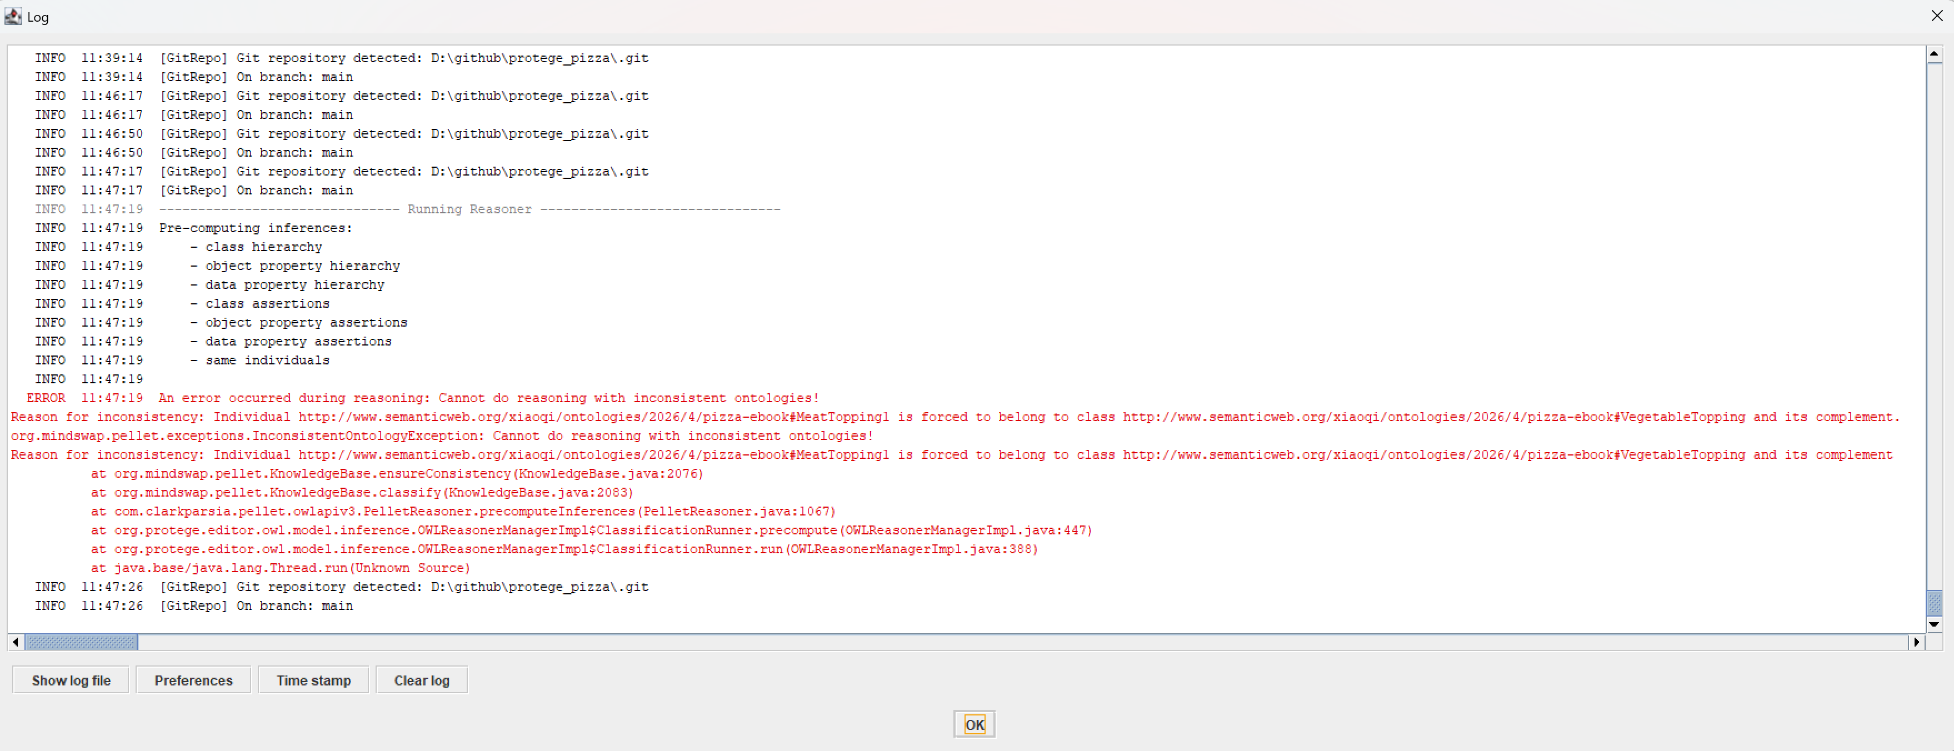Click the Show log file button

(x=71, y=680)
